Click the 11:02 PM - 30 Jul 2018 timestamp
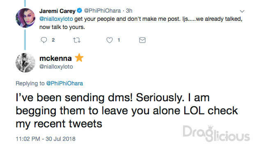Image resolution: width=261 pixels, height=147 pixels. (46, 139)
